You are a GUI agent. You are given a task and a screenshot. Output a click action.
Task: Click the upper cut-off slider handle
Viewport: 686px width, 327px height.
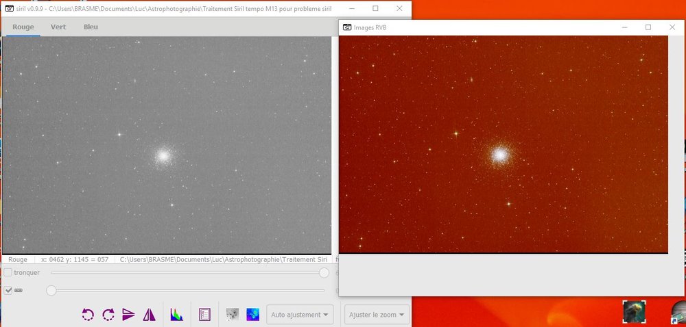324,272
